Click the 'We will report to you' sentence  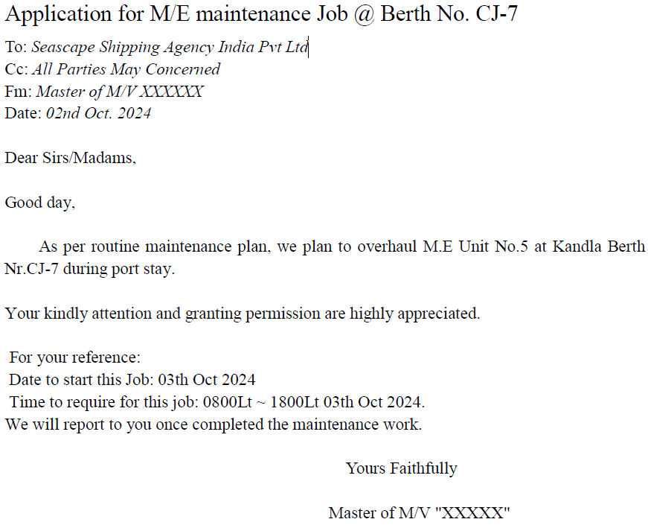click(x=214, y=424)
